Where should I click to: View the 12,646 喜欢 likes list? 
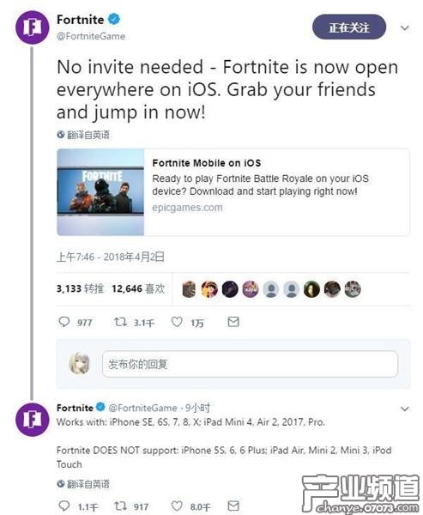[x=138, y=288]
